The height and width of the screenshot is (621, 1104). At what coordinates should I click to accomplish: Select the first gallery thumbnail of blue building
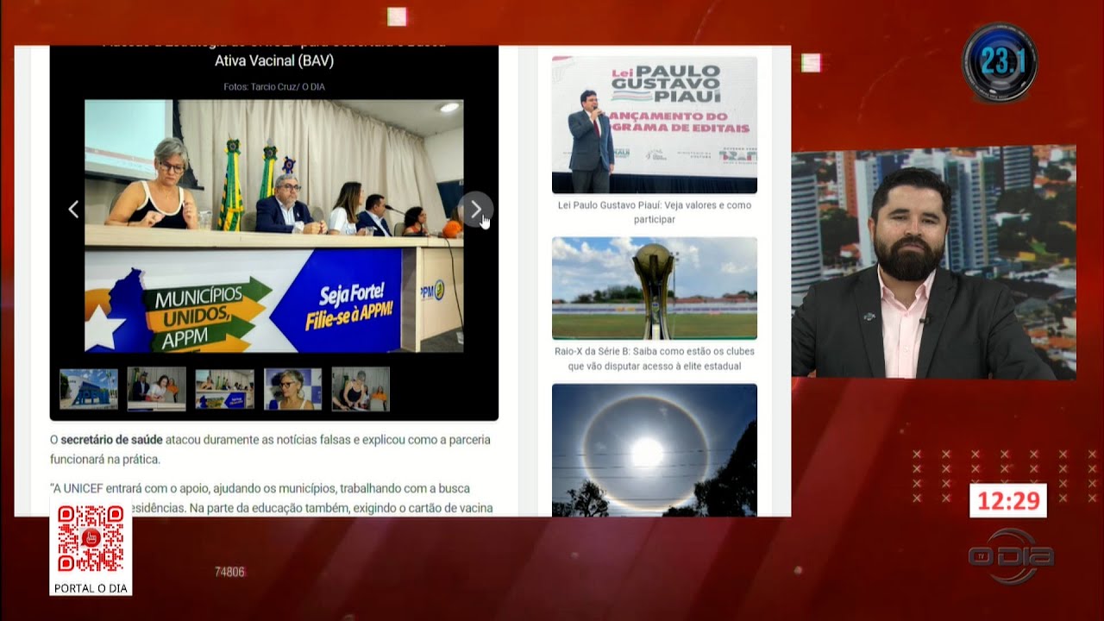[88, 389]
